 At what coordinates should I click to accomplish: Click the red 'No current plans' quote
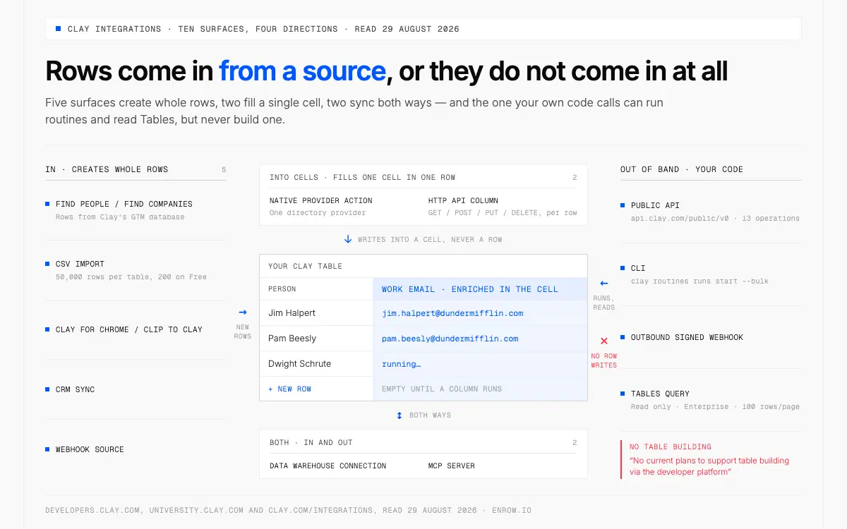pos(709,466)
